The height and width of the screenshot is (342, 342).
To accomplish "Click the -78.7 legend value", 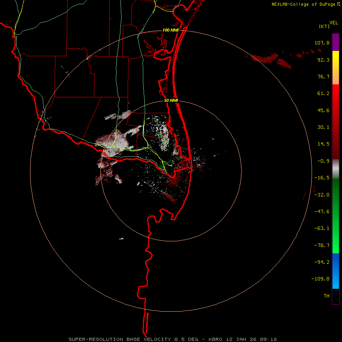I will (322, 245).
